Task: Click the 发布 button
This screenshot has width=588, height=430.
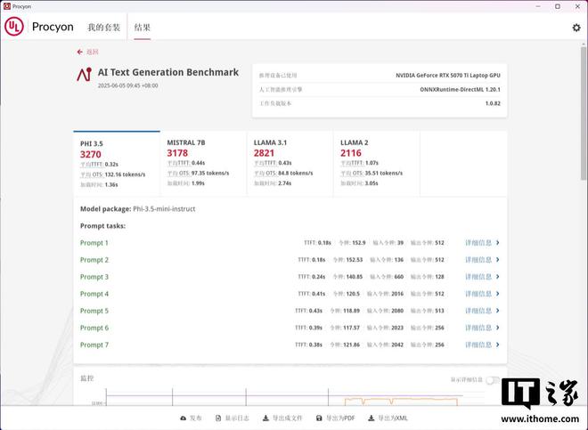Action: pos(191,418)
